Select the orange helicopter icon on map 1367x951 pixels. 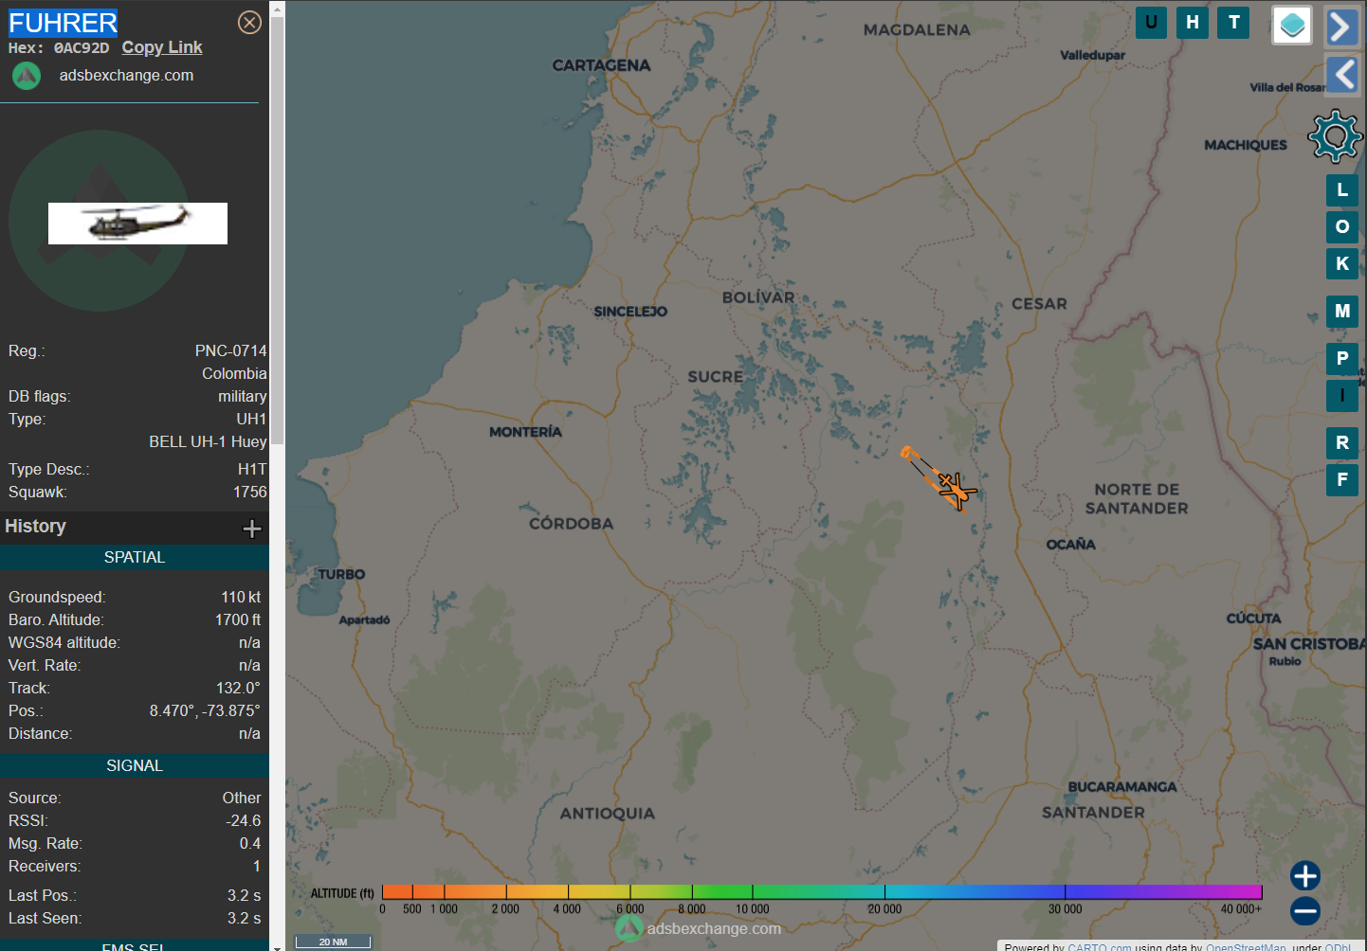point(956,490)
